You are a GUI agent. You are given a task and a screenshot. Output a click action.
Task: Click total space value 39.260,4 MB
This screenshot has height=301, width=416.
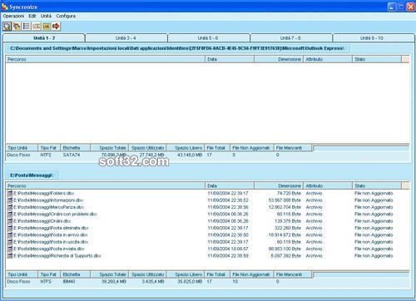coord(114,281)
